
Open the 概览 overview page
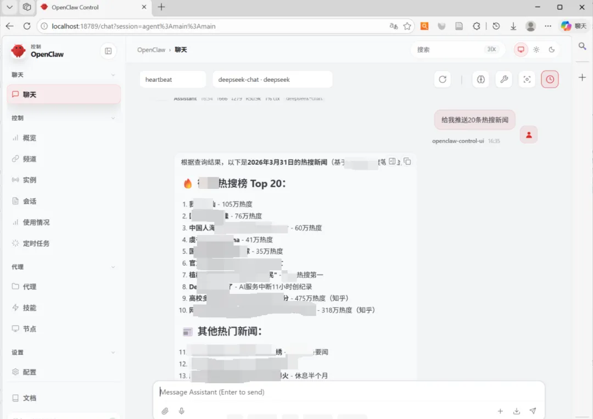64,138
